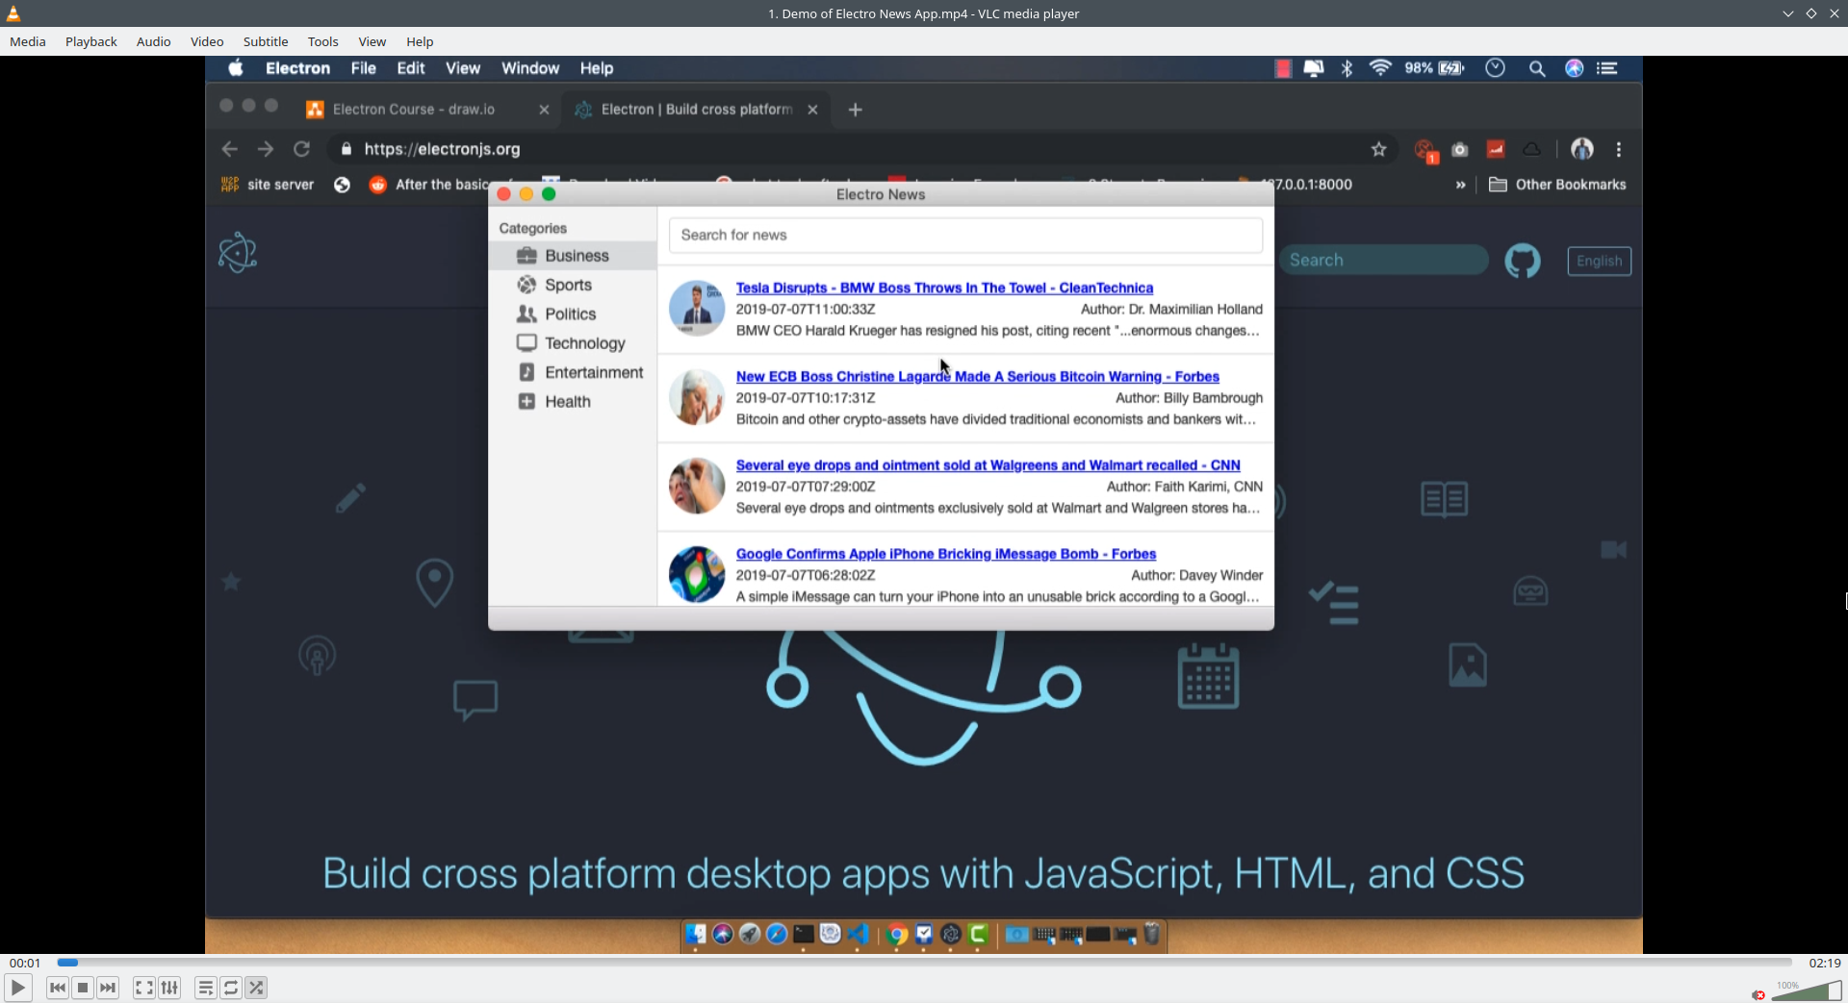This screenshot has width=1848, height=1003.
Task: Open the English language selector
Action: coord(1599,261)
